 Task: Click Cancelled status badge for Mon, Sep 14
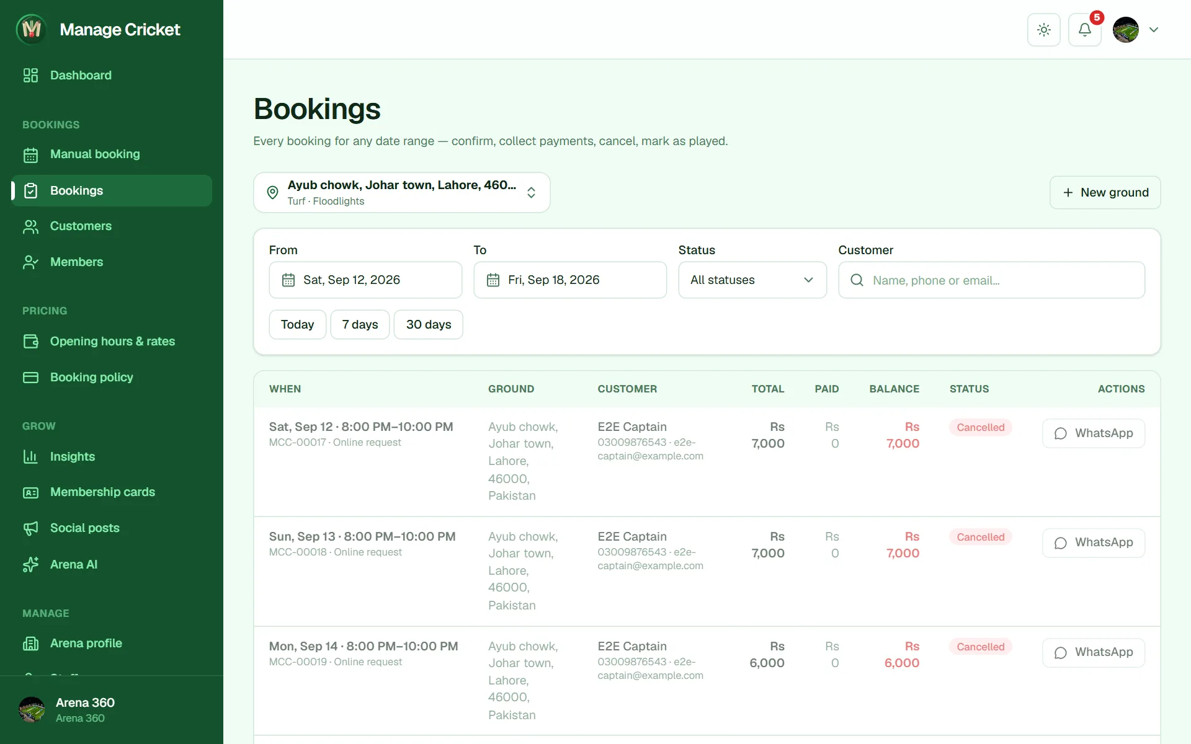click(981, 647)
